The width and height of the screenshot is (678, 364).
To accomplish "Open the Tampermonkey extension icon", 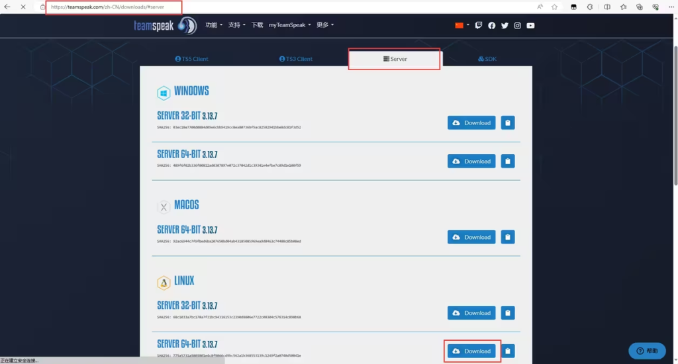I will click(x=573, y=7).
